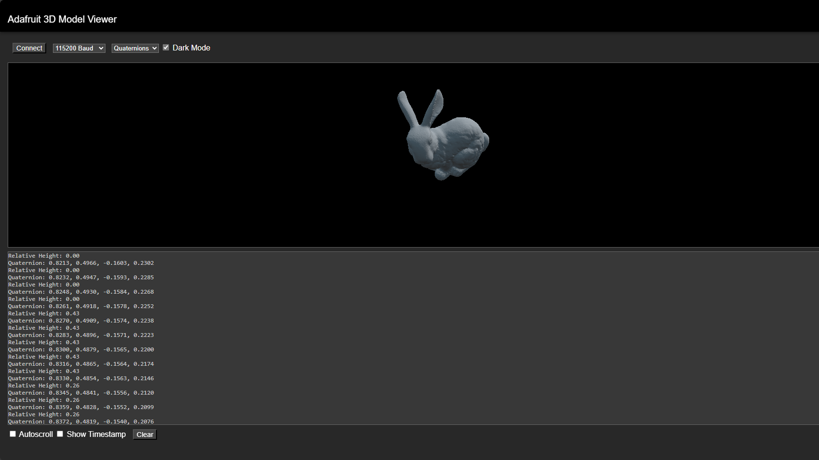
Task: Open the 115200 Baud dropdown
Action: coord(79,48)
